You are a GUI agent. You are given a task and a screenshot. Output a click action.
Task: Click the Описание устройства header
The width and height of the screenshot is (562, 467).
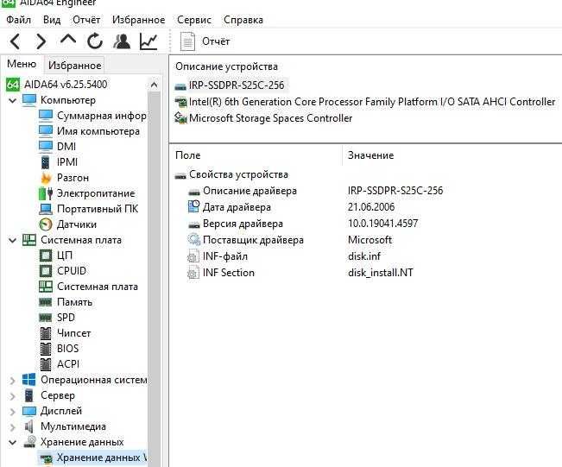click(226, 66)
